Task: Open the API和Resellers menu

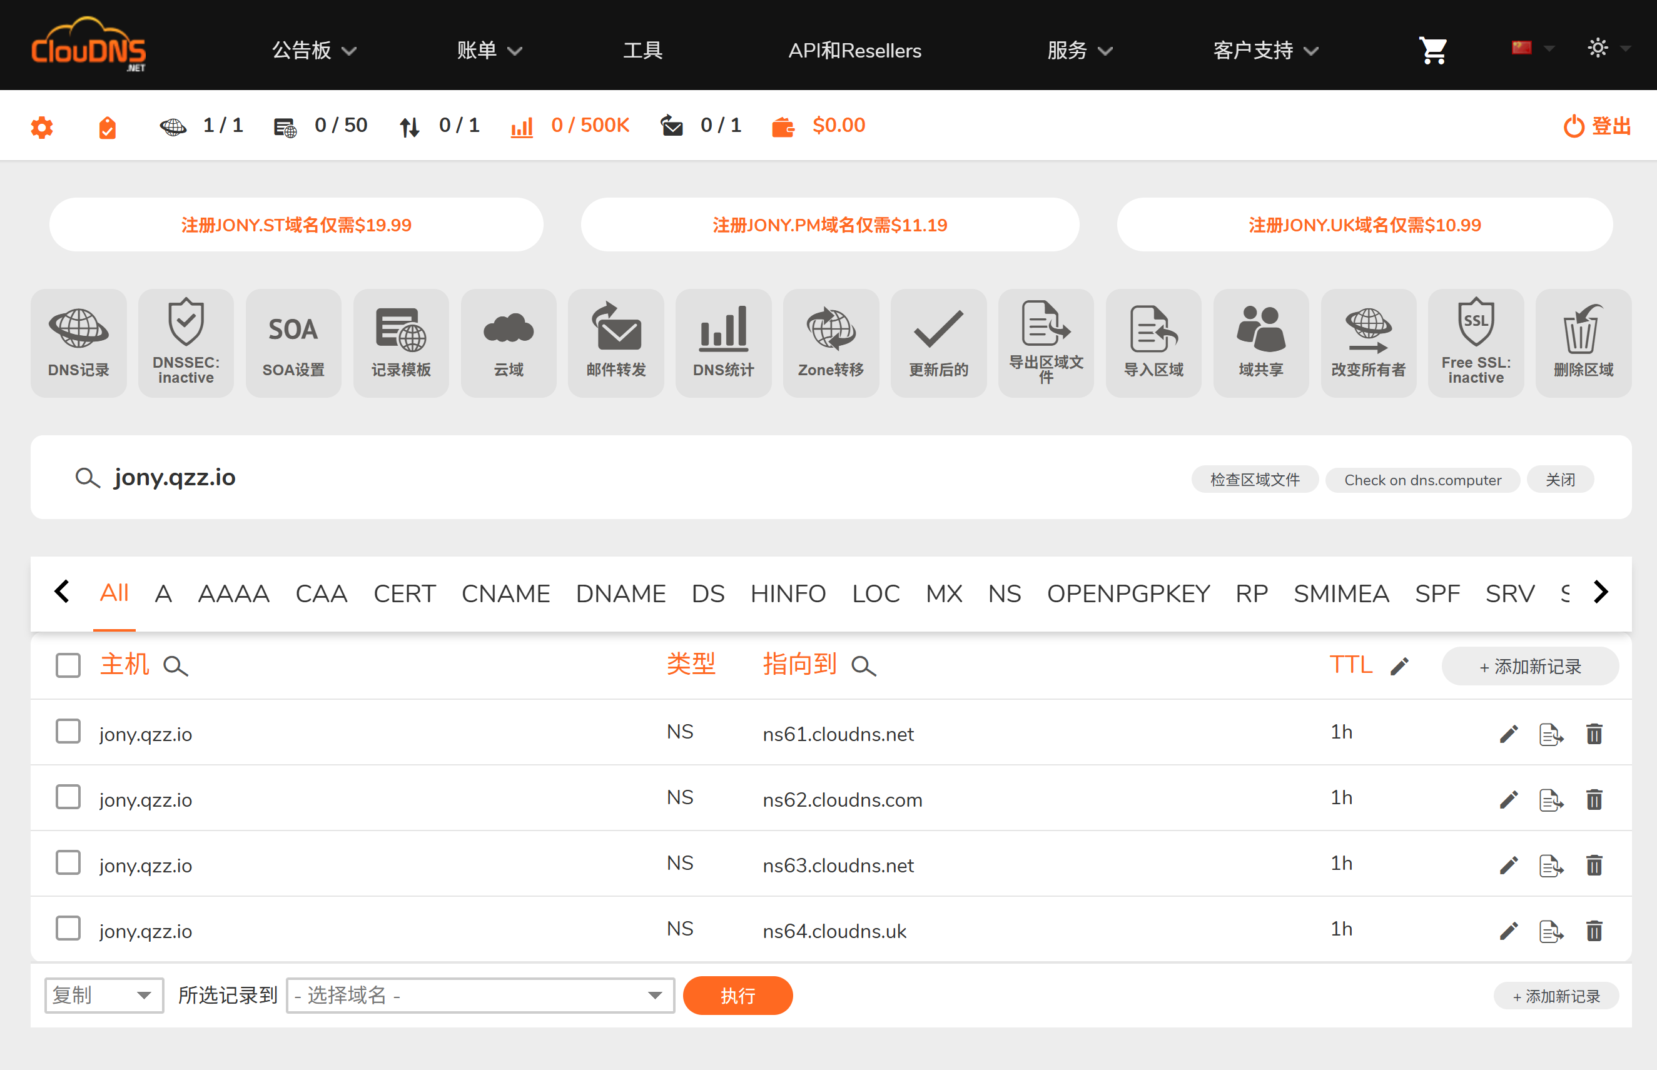Action: (854, 49)
